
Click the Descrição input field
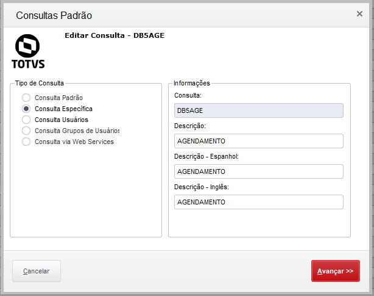point(259,141)
